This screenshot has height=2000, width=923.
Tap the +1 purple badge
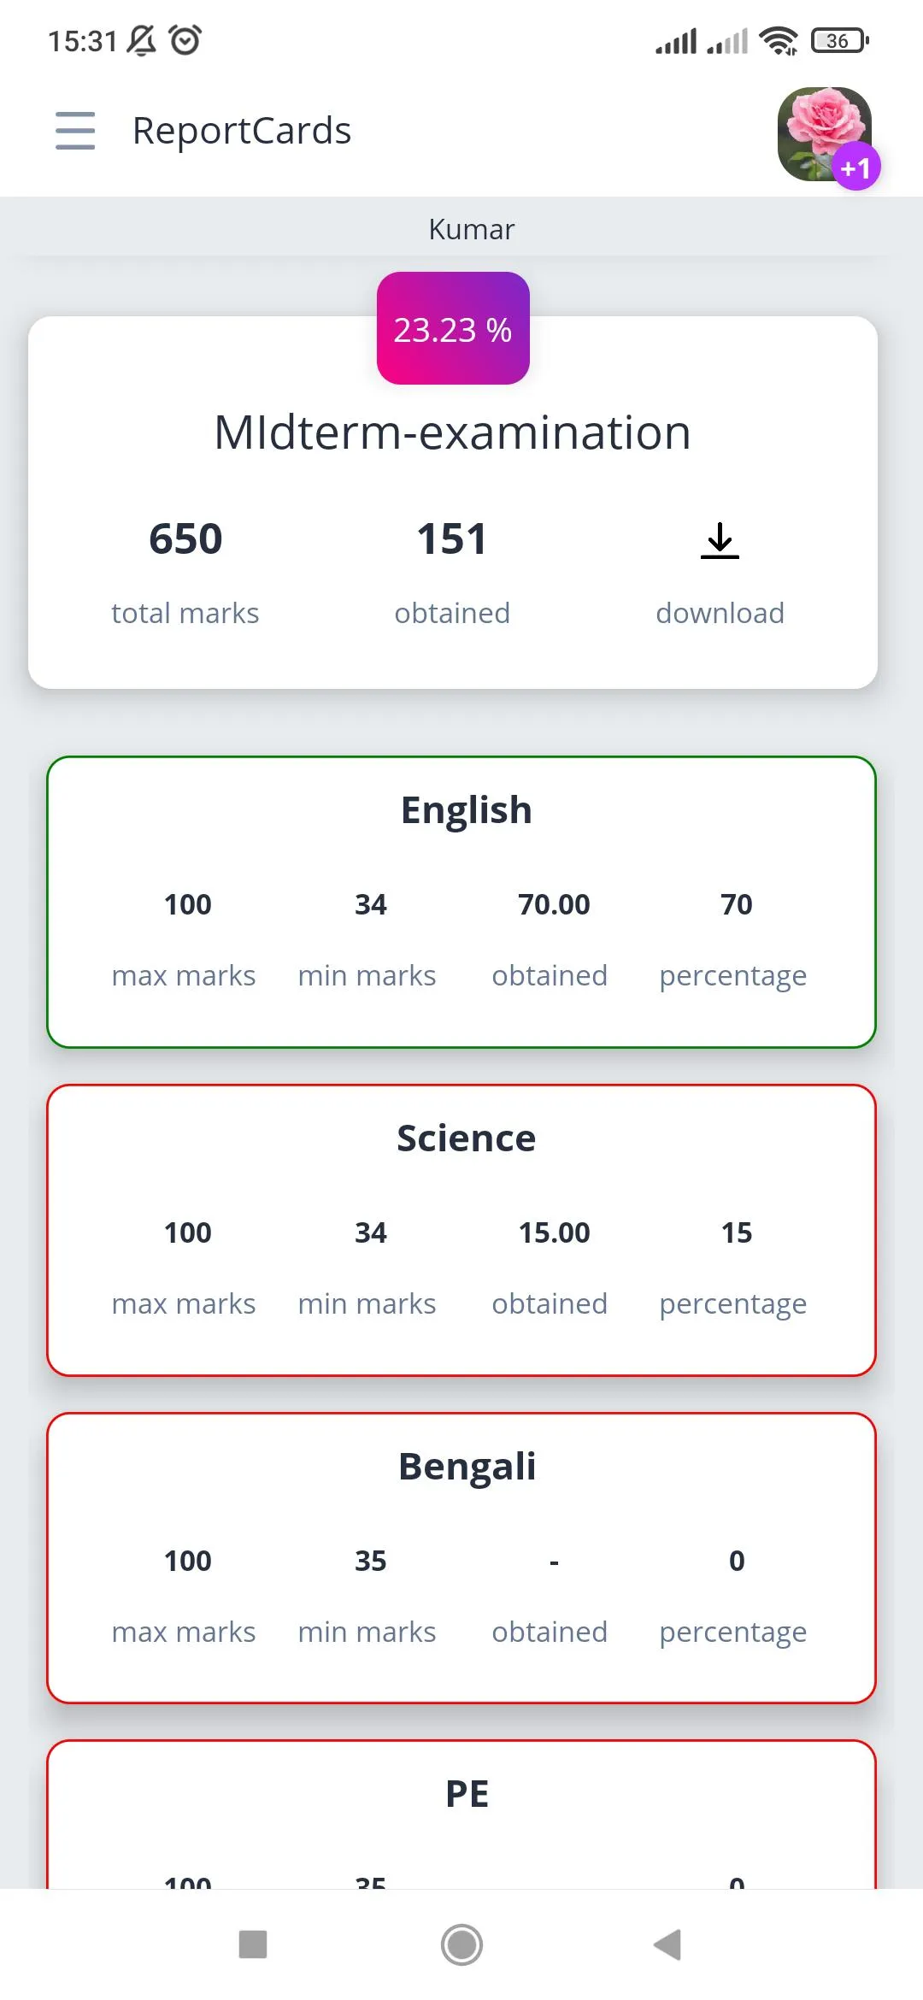pos(855,168)
